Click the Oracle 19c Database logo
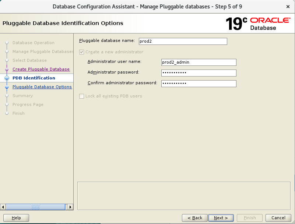The height and width of the screenshot is (224, 295). (x=258, y=24)
